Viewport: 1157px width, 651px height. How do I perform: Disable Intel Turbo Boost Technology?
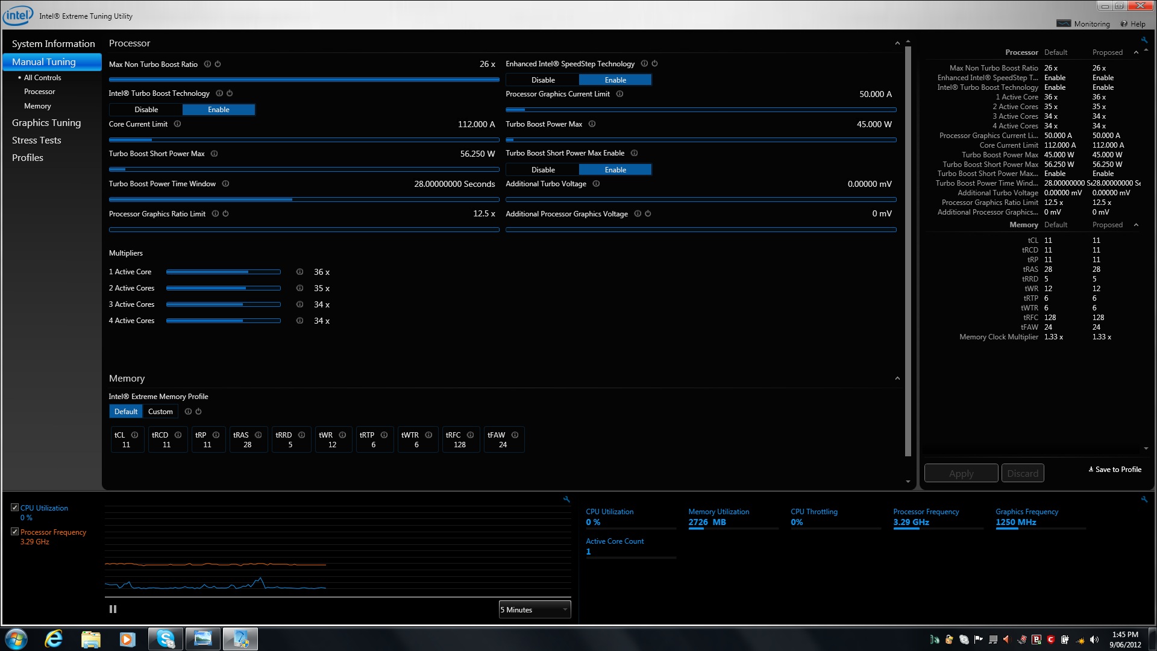point(146,110)
